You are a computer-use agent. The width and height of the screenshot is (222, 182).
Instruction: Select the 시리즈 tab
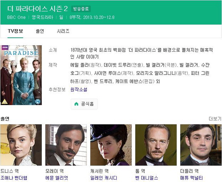(x=63, y=31)
